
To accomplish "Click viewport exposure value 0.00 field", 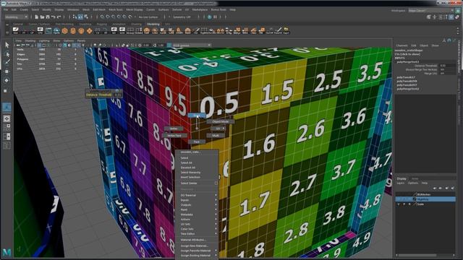I will coord(146,45).
